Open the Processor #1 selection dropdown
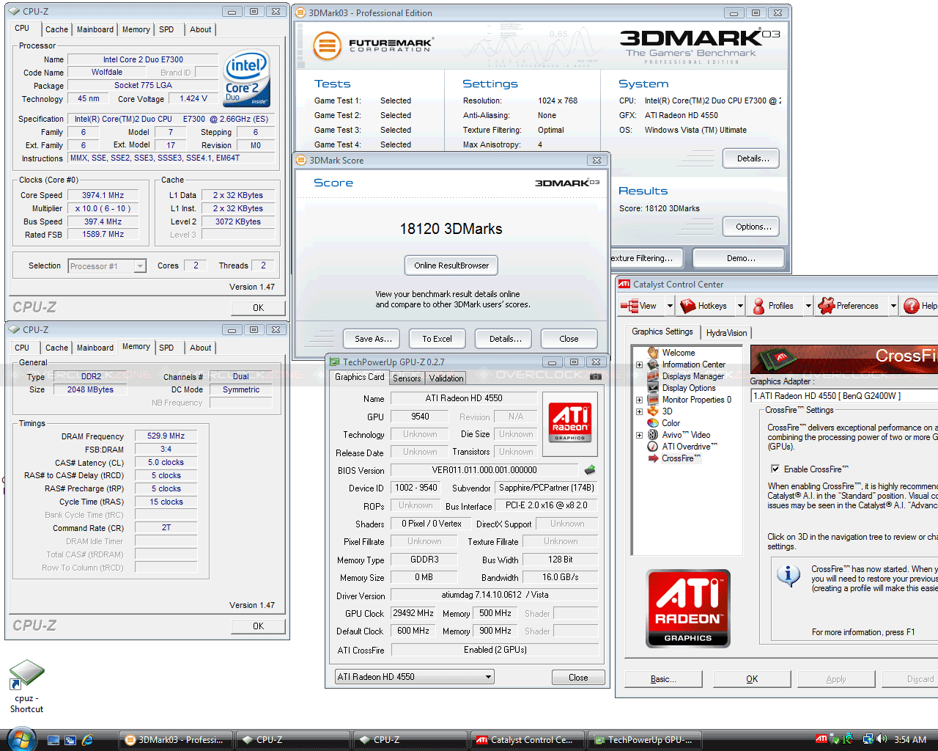The width and height of the screenshot is (938, 751). coord(140,266)
